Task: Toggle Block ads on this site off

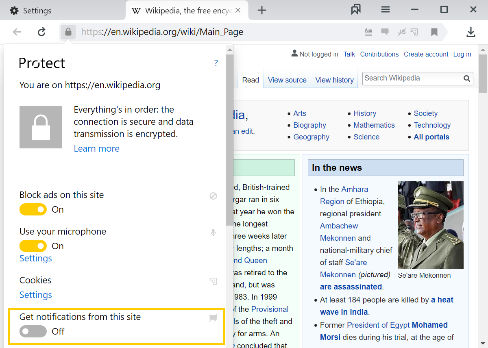Action: (x=33, y=210)
